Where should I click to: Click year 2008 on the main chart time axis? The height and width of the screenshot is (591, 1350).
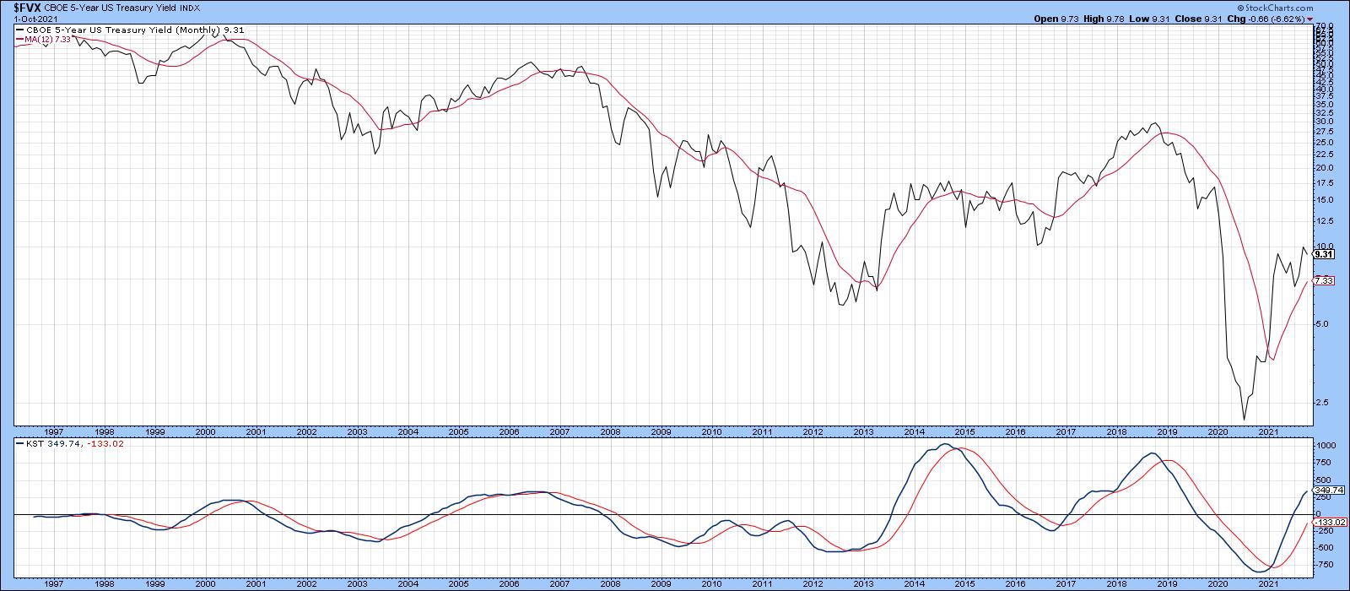click(610, 431)
